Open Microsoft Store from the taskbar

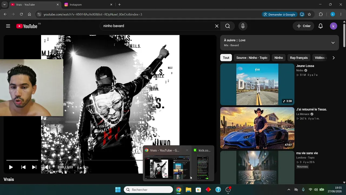click(x=198, y=190)
